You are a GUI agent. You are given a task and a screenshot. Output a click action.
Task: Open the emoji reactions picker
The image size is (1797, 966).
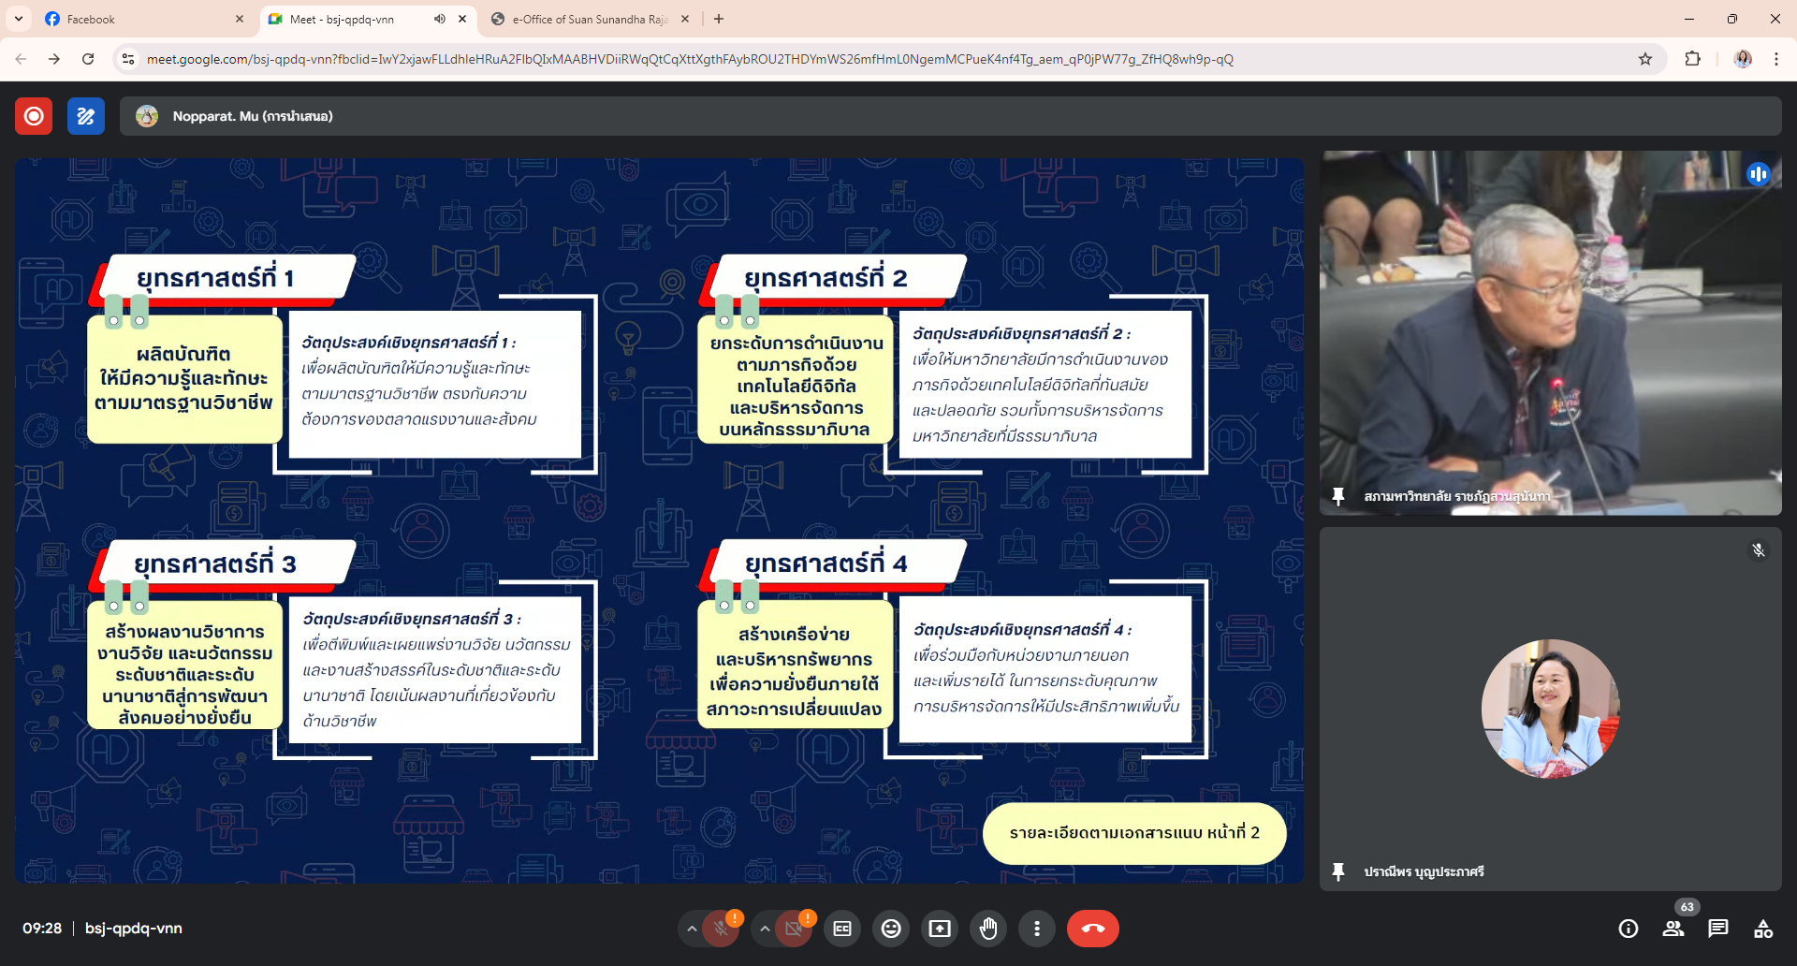click(891, 929)
